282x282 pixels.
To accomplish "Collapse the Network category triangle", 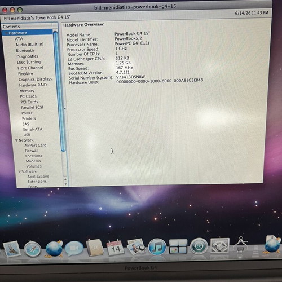I will pyautogui.click(x=16, y=140).
